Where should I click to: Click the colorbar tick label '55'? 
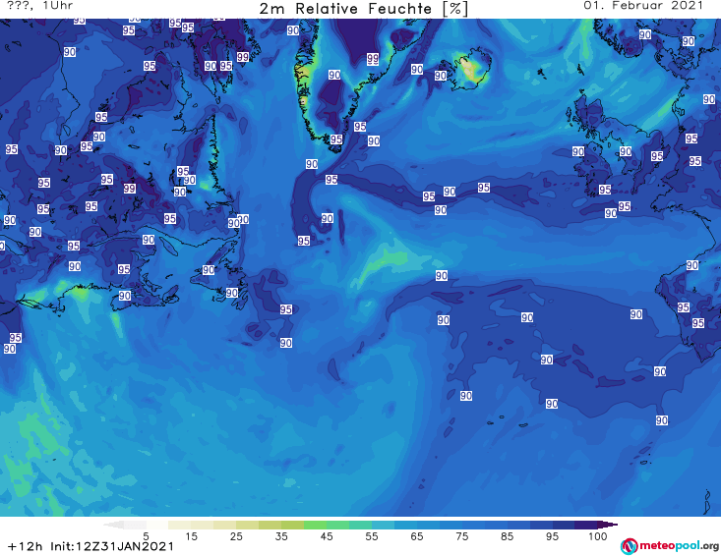pyautogui.click(x=372, y=535)
